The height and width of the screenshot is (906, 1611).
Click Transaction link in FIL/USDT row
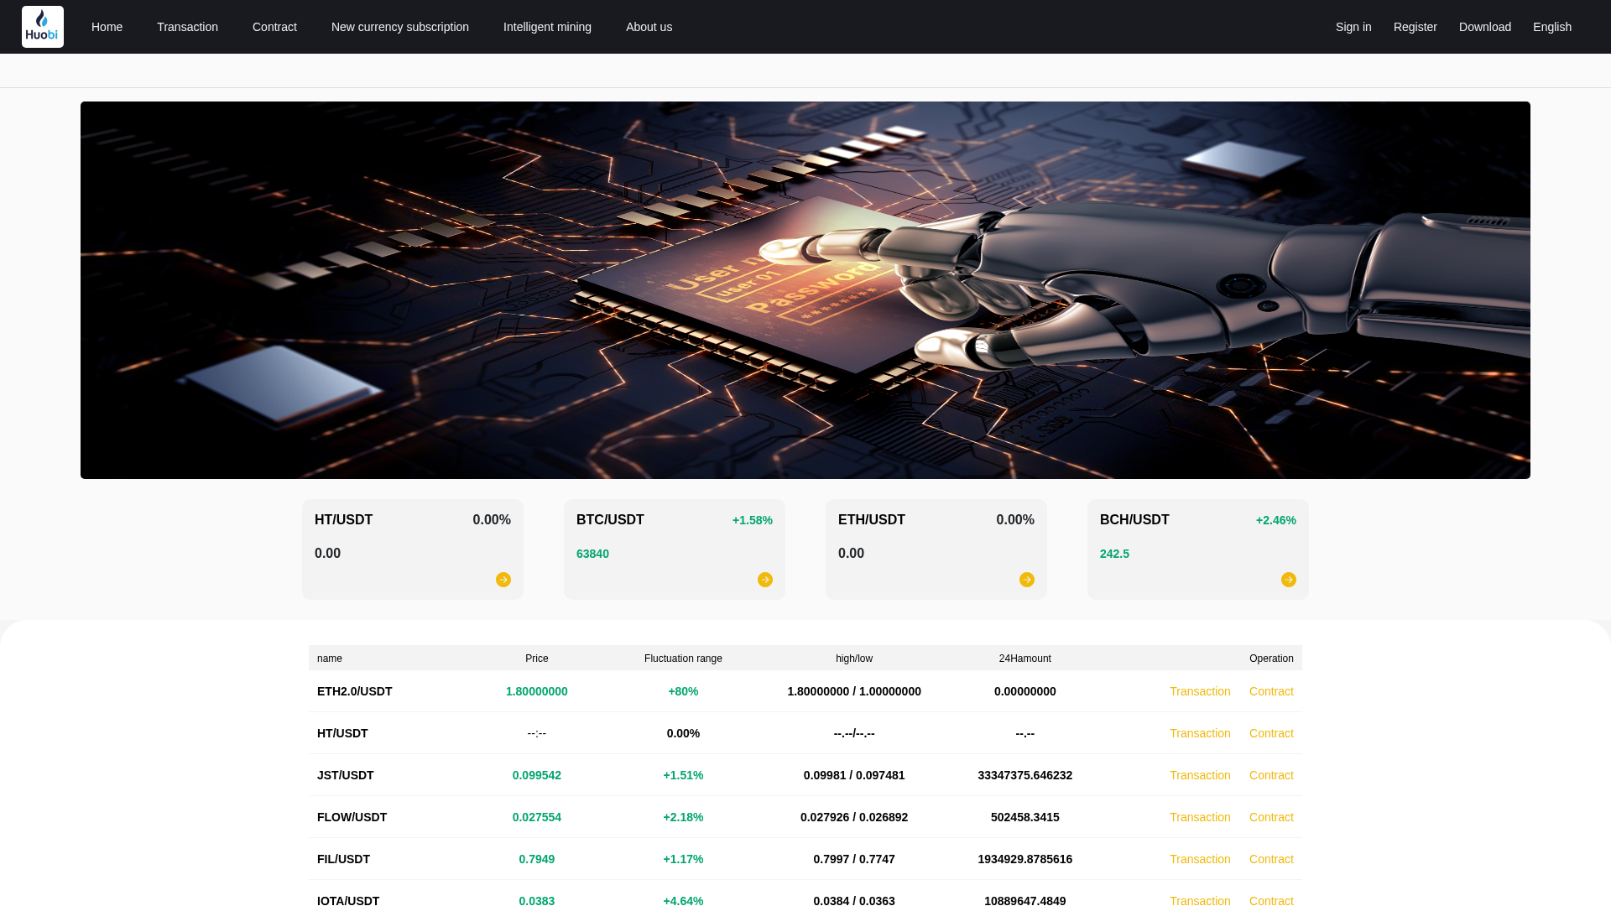coord(1200,859)
